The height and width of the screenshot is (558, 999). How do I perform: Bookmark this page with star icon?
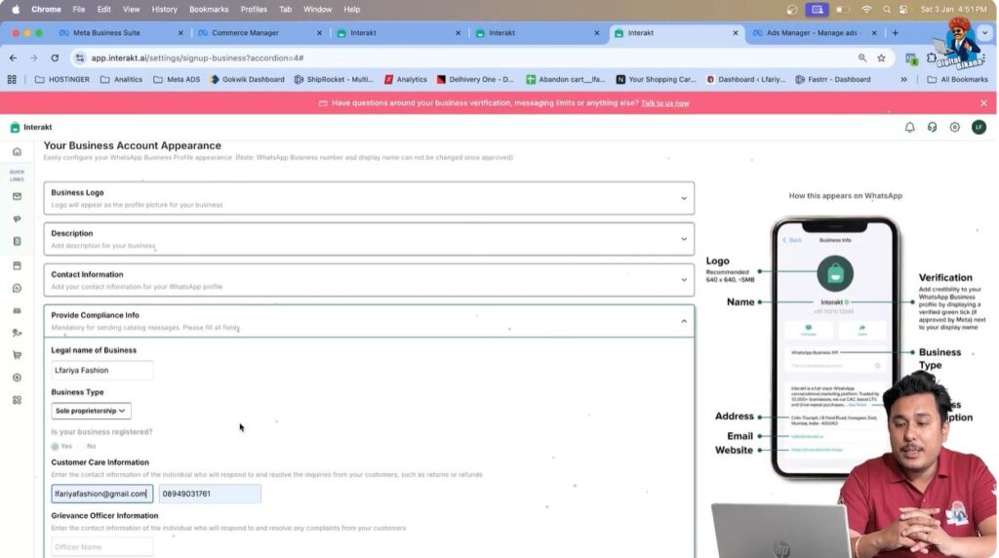coord(881,58)
